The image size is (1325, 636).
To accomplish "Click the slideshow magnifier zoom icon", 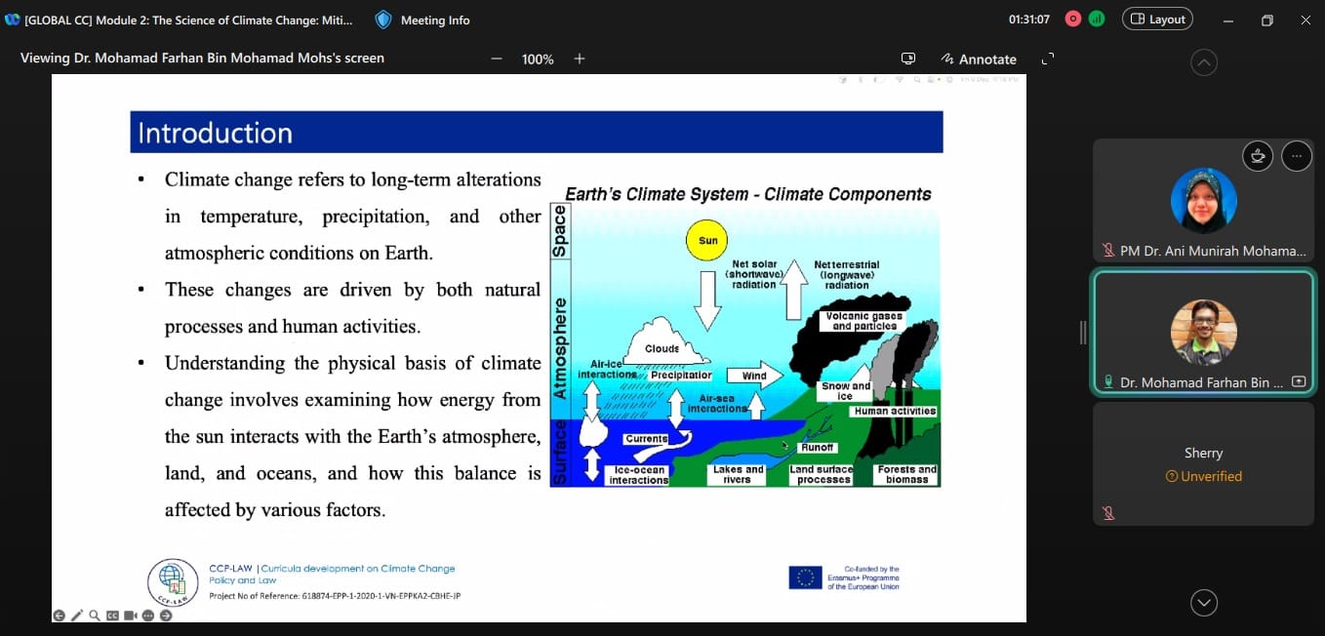I will tap(95, 616).
